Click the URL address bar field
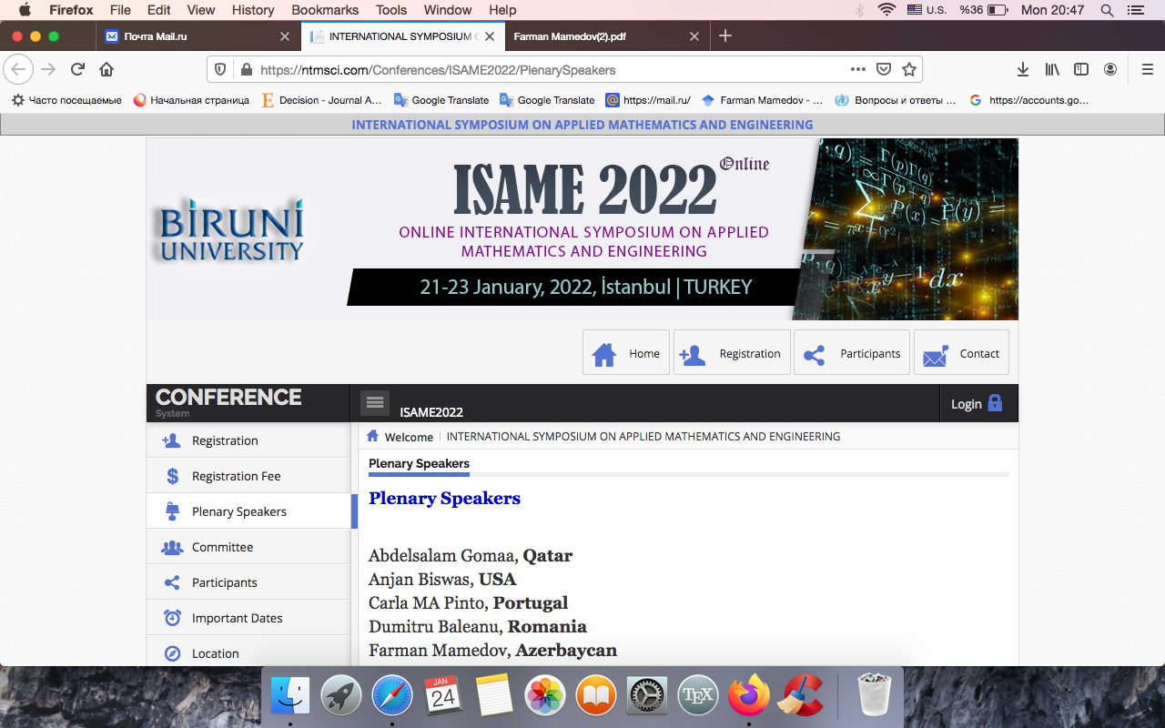The image size is (1165, 728). coord(546,70)
